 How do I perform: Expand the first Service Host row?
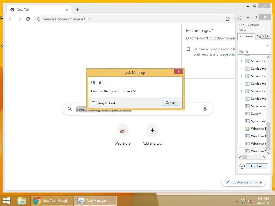(x=241, y=61)
